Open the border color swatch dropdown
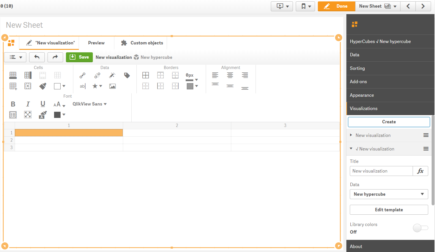Viewport: 435px width, 252px height. pos(192,86)
